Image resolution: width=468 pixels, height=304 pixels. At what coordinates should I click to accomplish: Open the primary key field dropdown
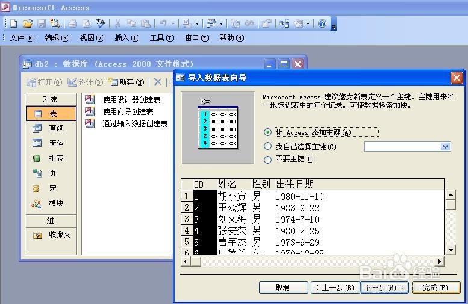coord(445,146)
